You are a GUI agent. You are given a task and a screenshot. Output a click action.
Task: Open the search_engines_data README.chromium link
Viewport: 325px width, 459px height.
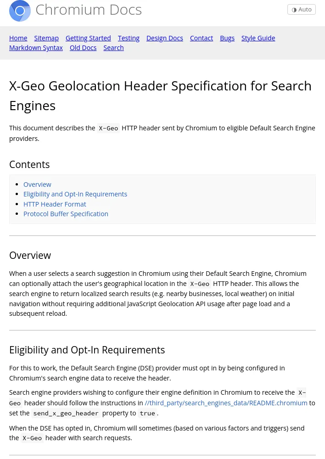pos(226,403)
